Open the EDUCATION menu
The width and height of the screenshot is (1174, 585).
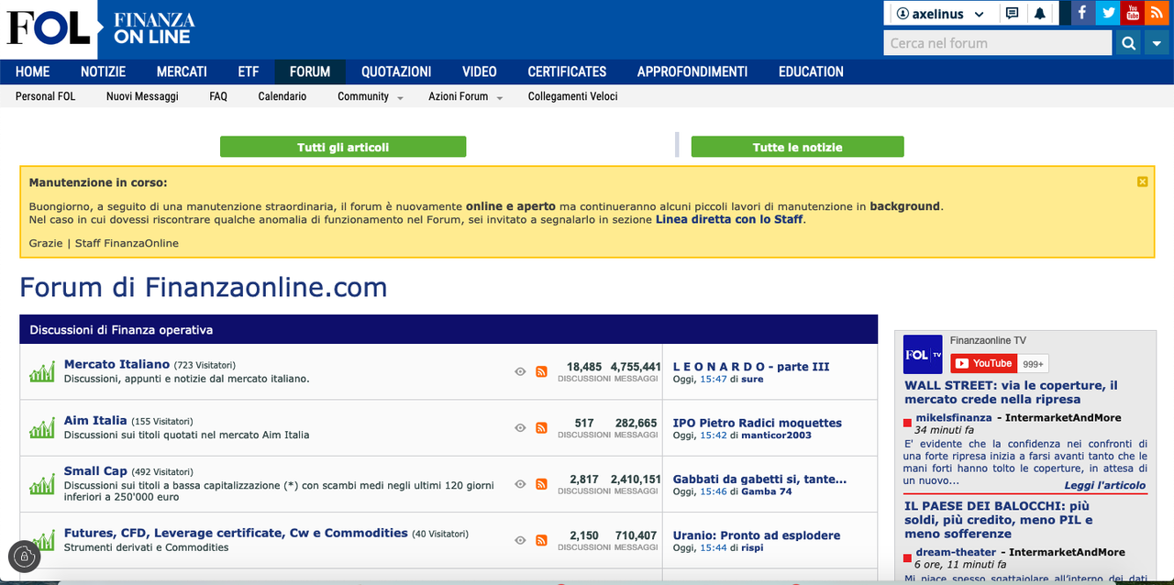811,72
